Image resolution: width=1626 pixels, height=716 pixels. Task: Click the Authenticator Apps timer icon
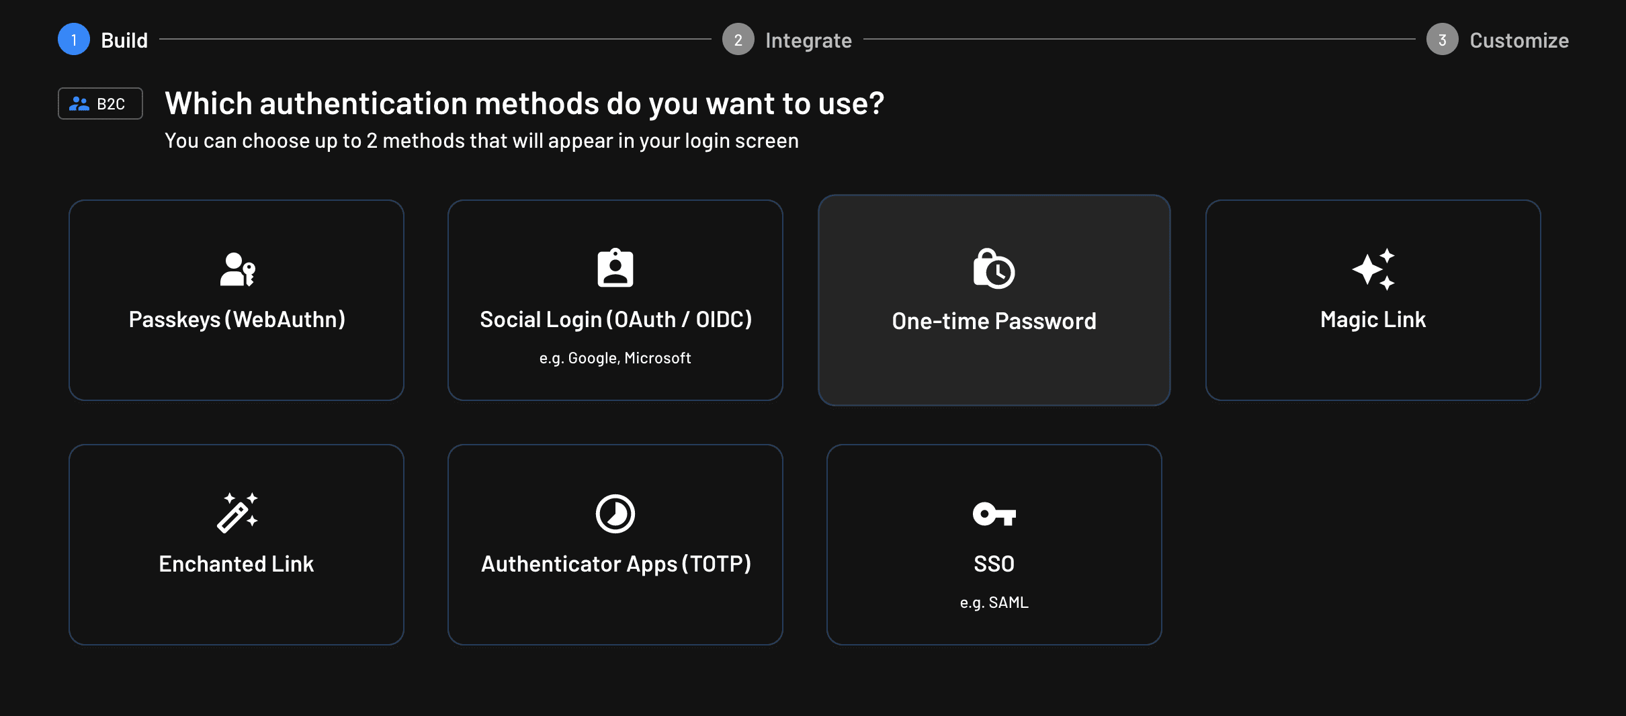pyautogui.click(x=615, y=514)
